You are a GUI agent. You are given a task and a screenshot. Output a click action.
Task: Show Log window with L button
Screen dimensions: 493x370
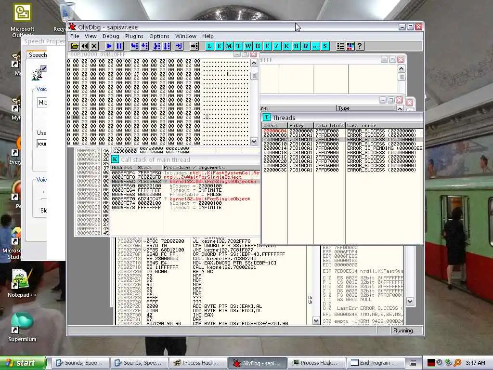tap(210, 46)
